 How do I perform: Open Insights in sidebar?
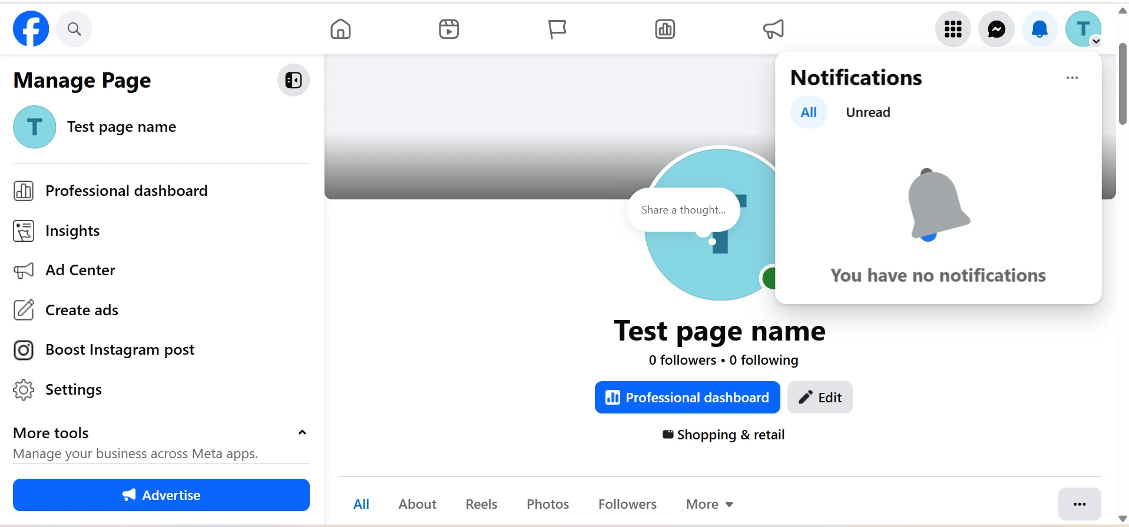161,231
